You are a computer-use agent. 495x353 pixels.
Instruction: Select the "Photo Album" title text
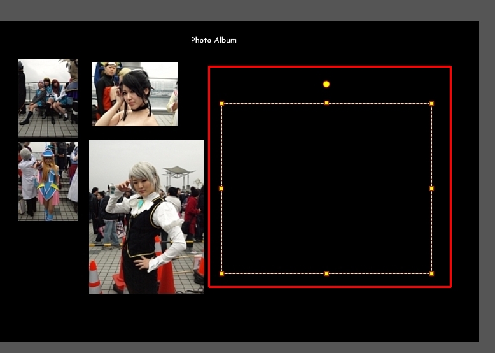coord(214,40)
